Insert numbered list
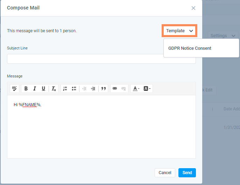 [65, 89]
